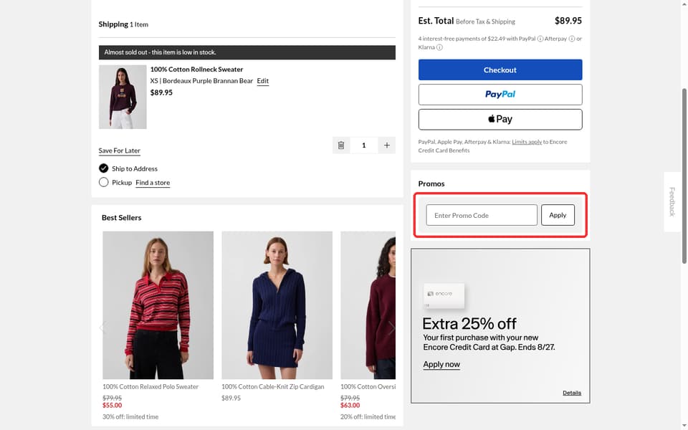Screen dimensions: 688x430
Task: Click the Best Sellers heading
Action: coord(122,218)
